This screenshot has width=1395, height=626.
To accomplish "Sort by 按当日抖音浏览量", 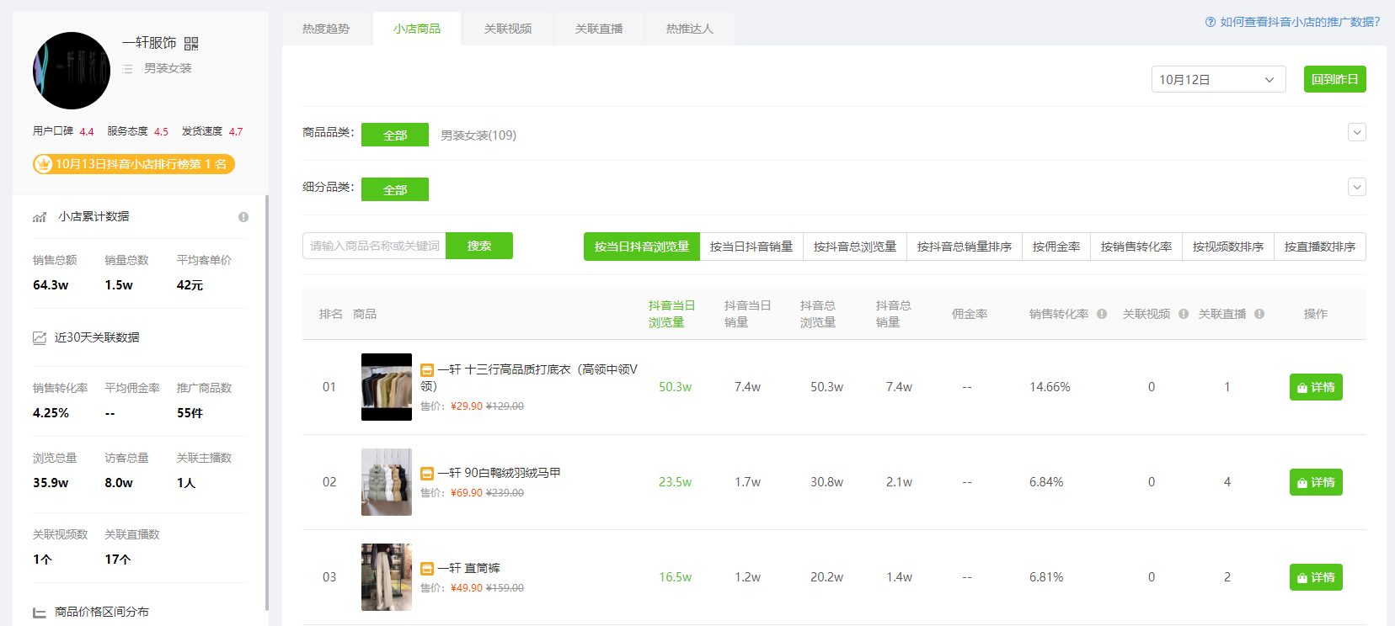I will pos(642,247).
